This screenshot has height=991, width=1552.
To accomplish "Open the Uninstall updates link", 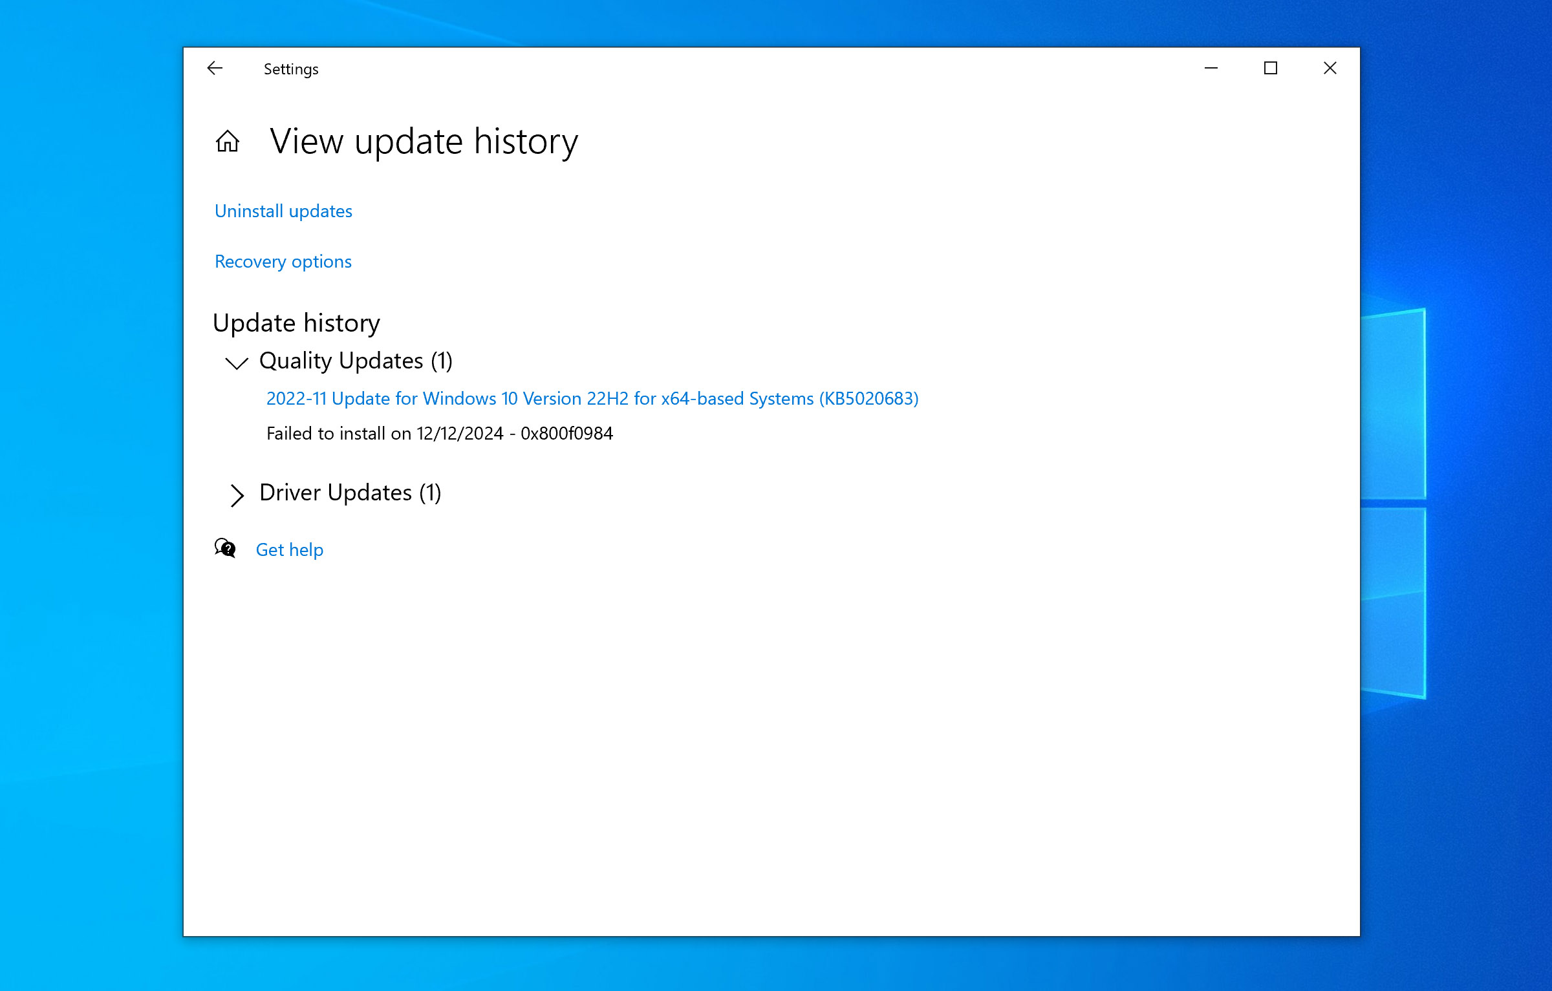I will [283, 211].
